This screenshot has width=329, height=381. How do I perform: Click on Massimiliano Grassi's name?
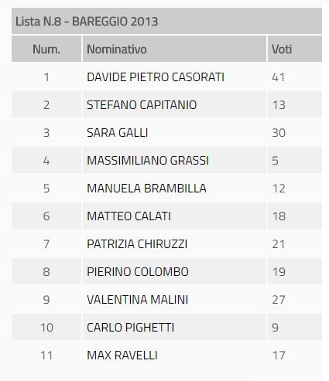(x=148, y=161)
